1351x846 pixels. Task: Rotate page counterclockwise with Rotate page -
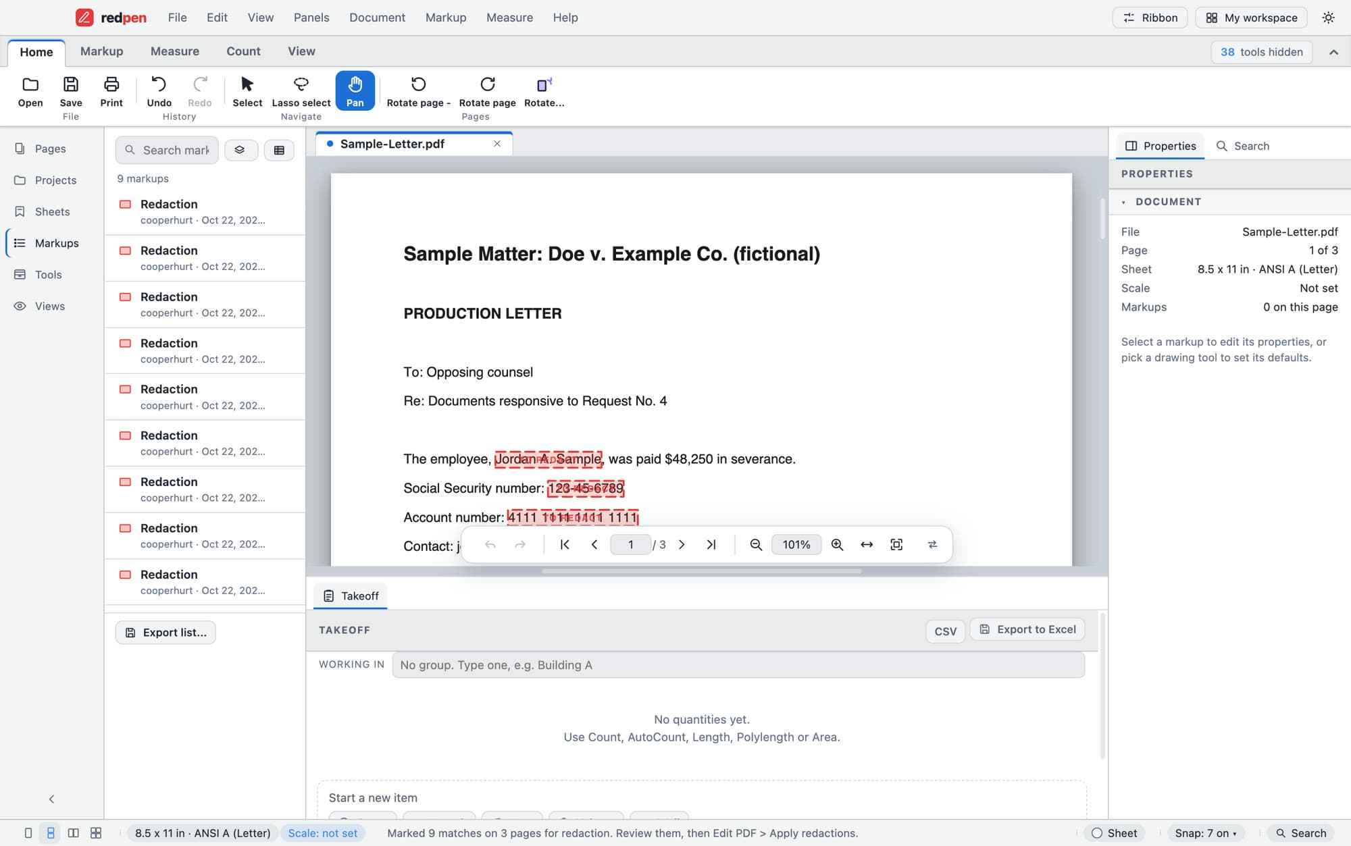click(x=418, y=91)
